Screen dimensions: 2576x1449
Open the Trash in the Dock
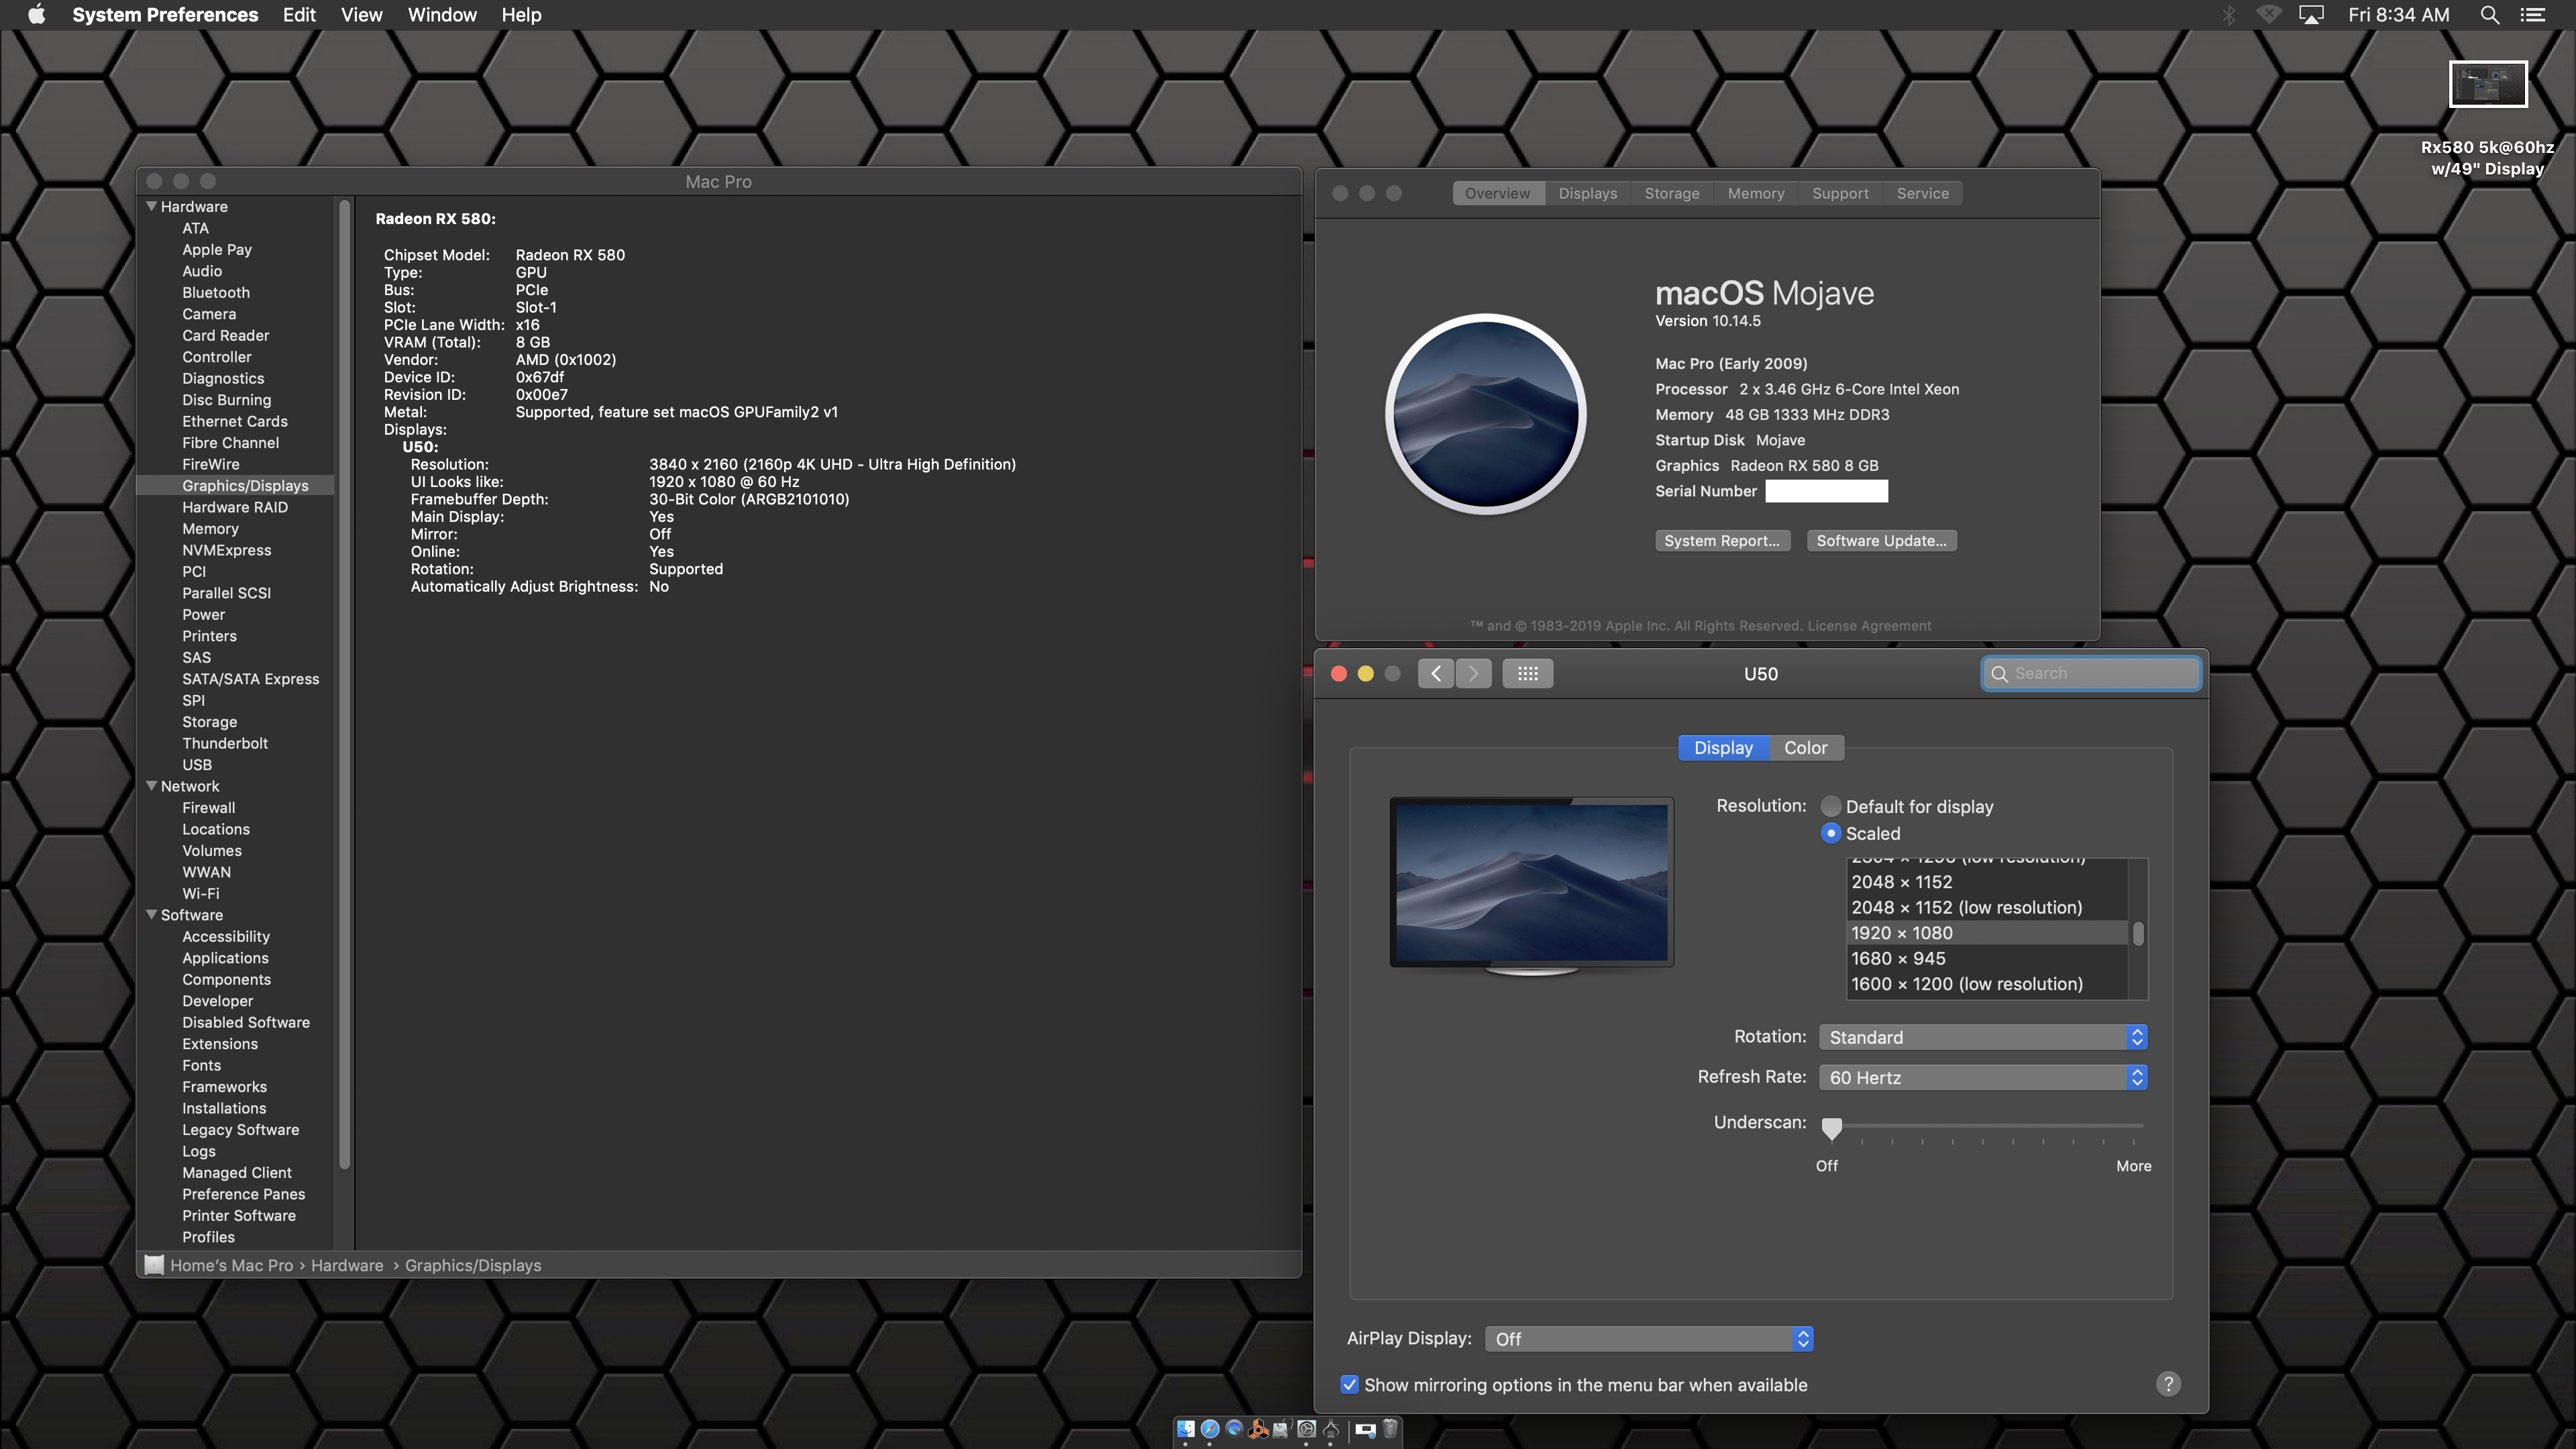coord(1391,1429)
